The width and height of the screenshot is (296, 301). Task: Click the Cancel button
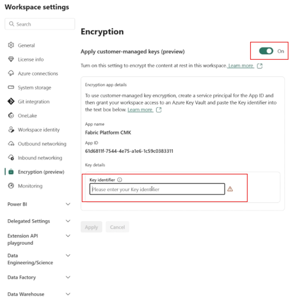coord(117,227)
